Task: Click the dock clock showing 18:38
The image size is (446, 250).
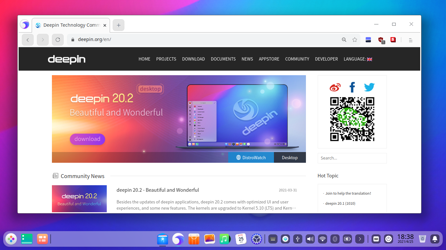Action: (406, 239)
